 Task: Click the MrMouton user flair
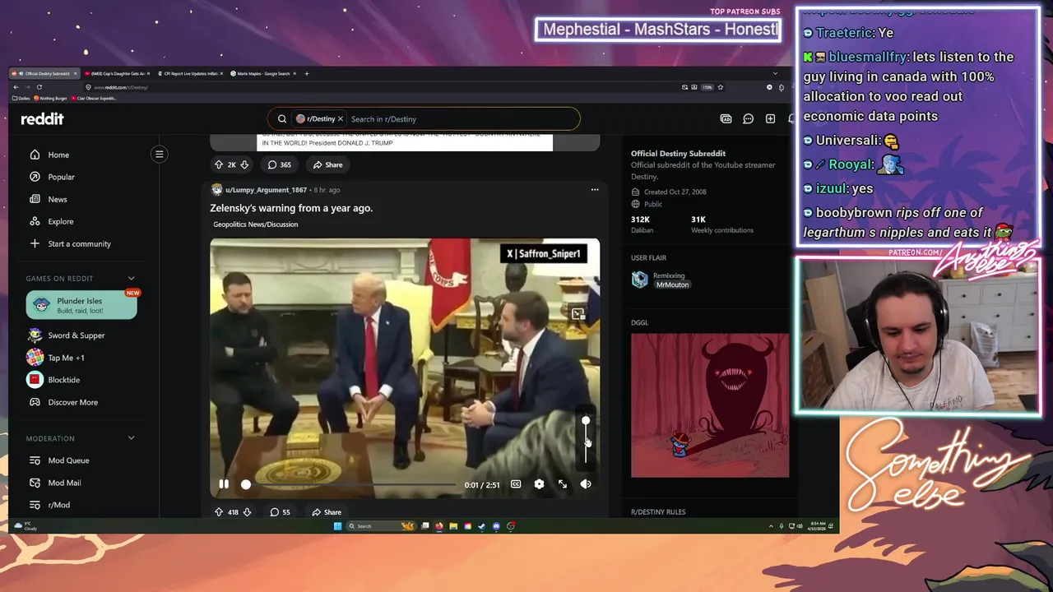(672, 284)
